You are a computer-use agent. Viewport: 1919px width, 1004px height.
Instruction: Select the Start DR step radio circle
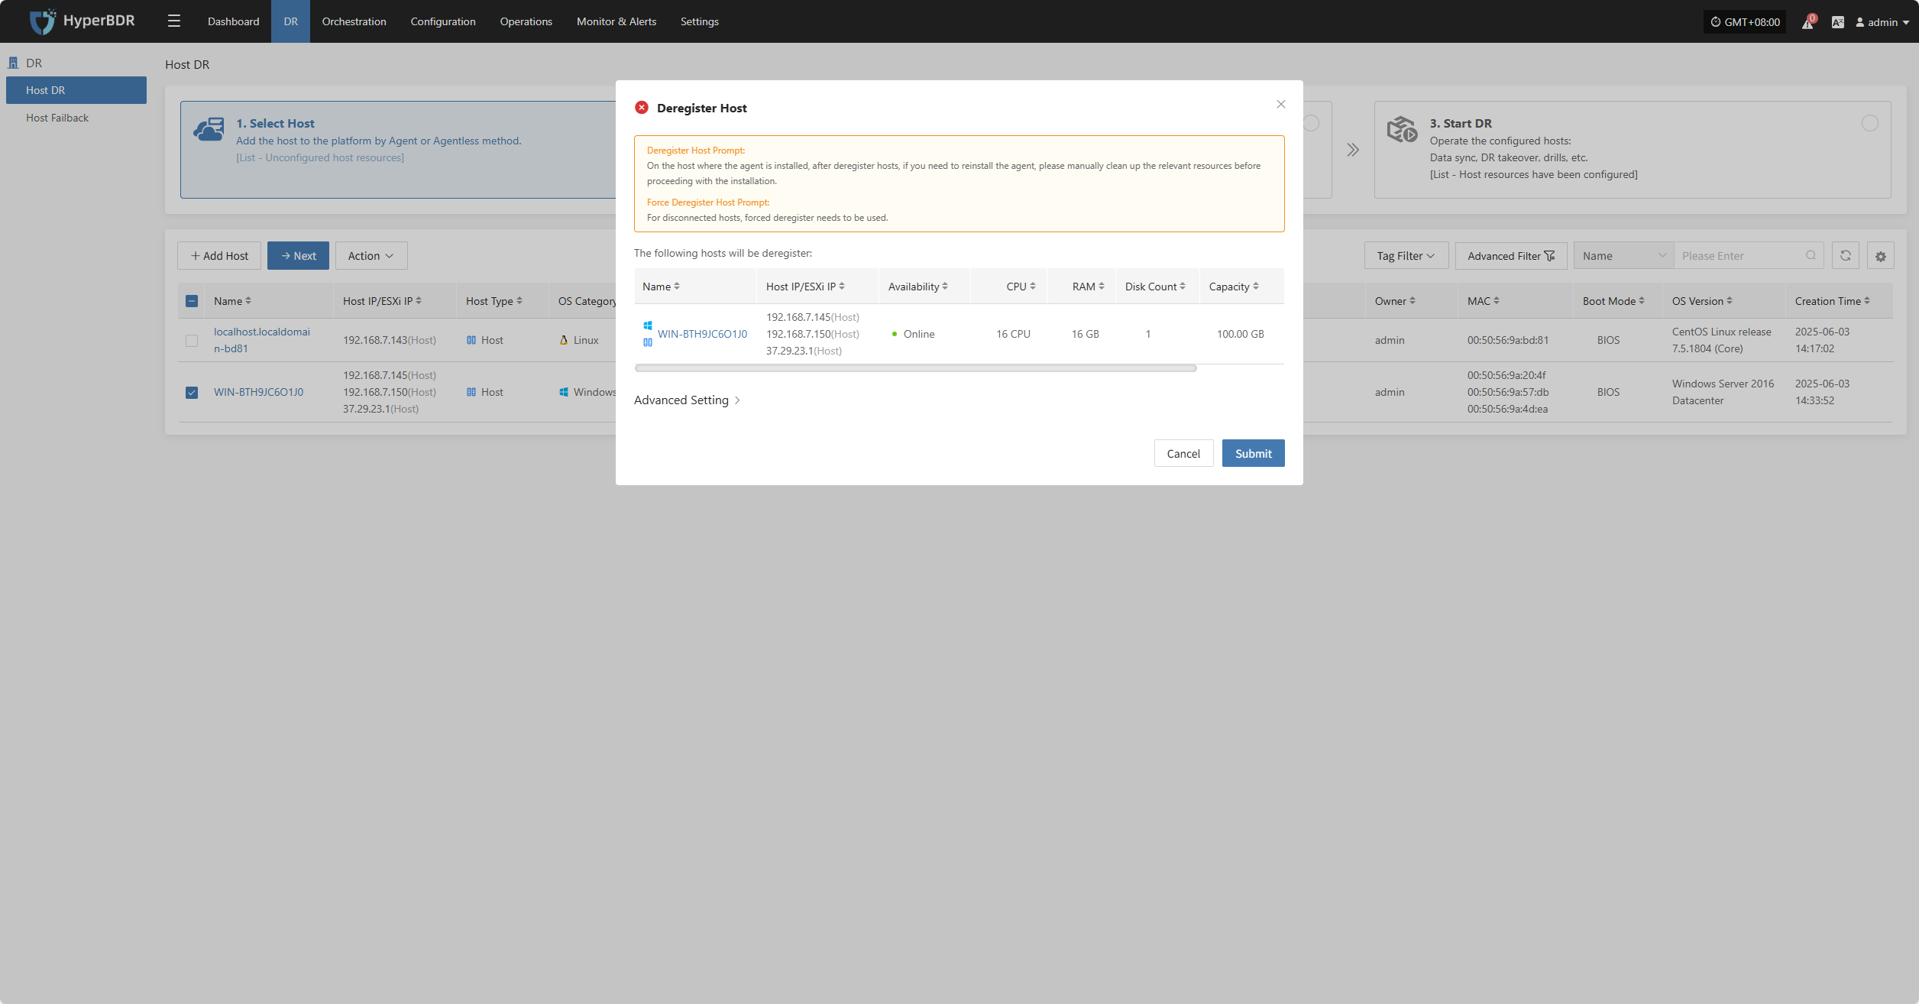[1869, 123]
